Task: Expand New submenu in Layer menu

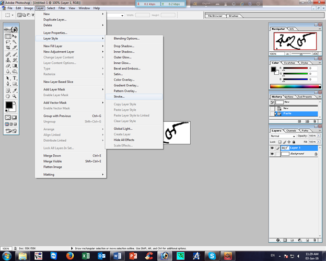Action: (71, 14)
